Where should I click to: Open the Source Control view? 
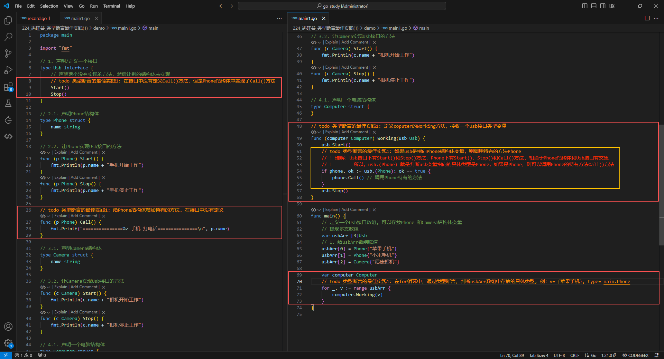click(8, 54)
